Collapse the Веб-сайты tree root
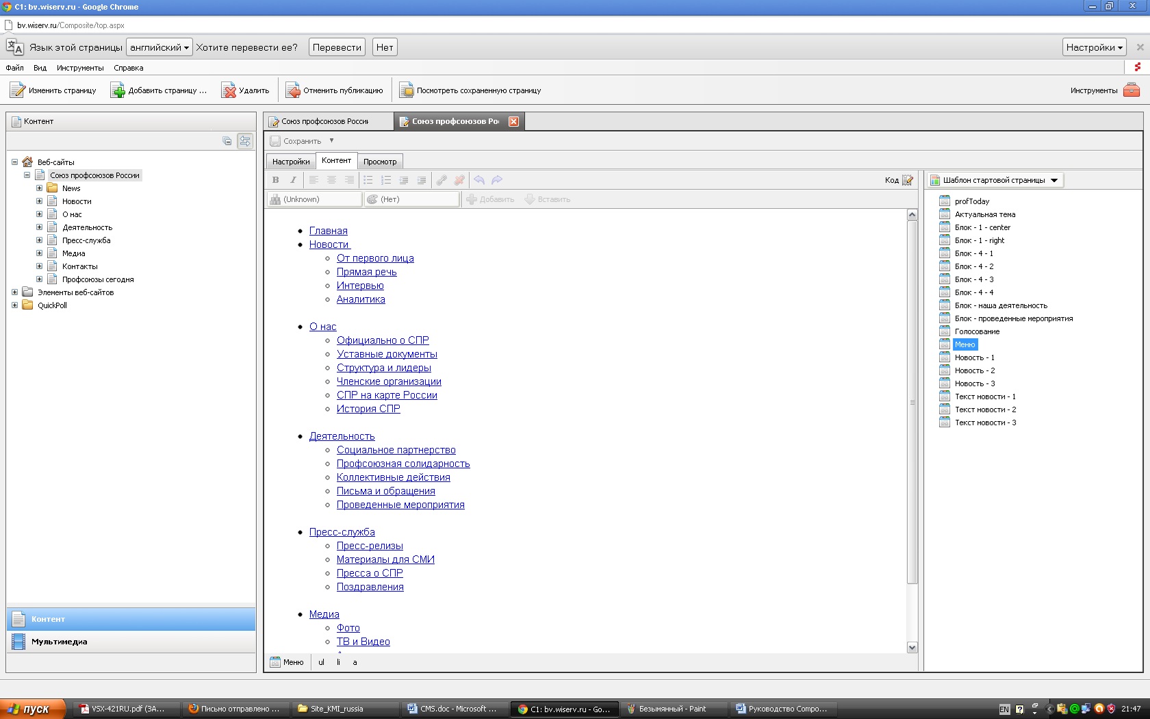Screen dimensions: 1150x719 coord(14,162)
